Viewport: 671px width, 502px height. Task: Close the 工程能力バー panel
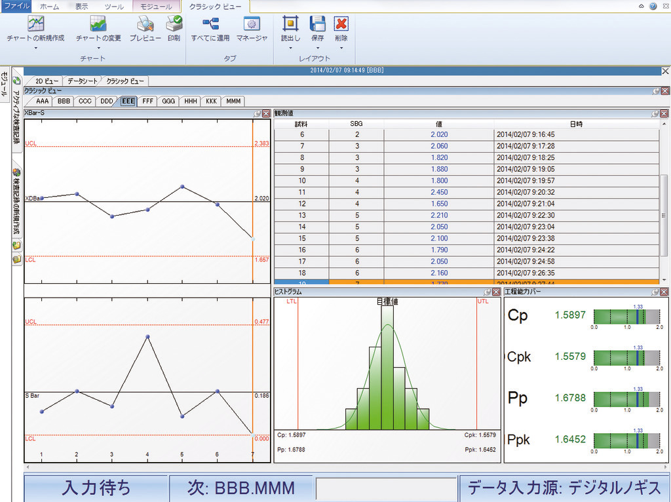pyautogui.click(x=664, y=292)
